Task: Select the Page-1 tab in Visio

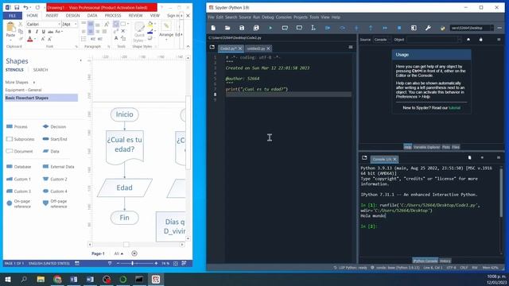Action: tap(98, 253)
